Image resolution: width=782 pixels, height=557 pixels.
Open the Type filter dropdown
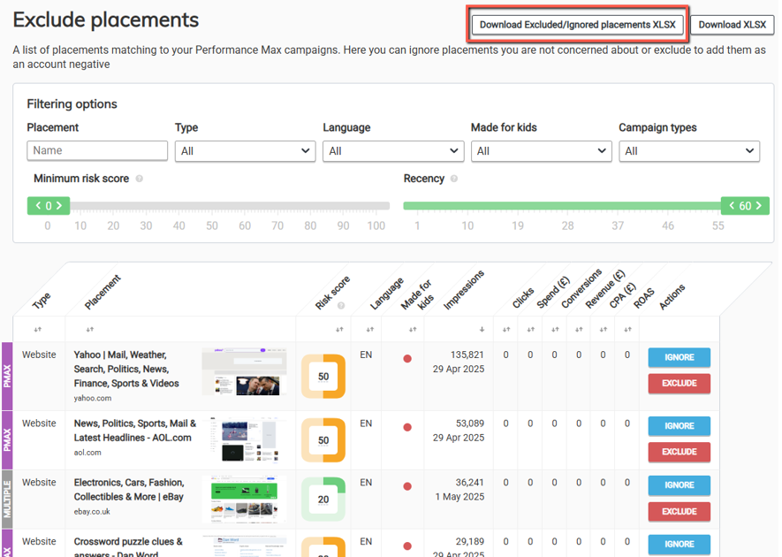point(245,151)
